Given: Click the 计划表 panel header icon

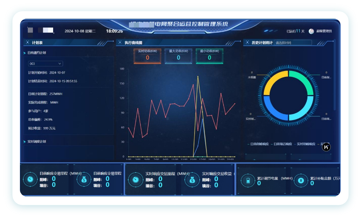Looking at the screenshot, I should point(28,42).
